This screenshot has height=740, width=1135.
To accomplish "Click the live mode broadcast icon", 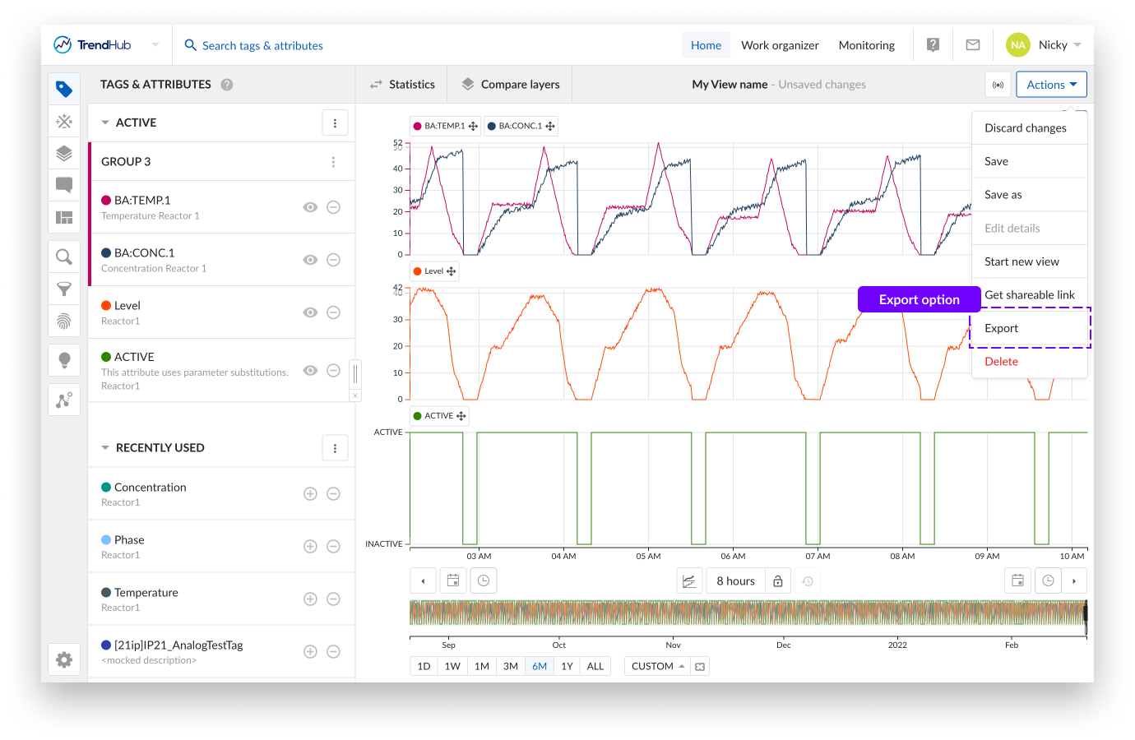I will [x=998, y=85].
